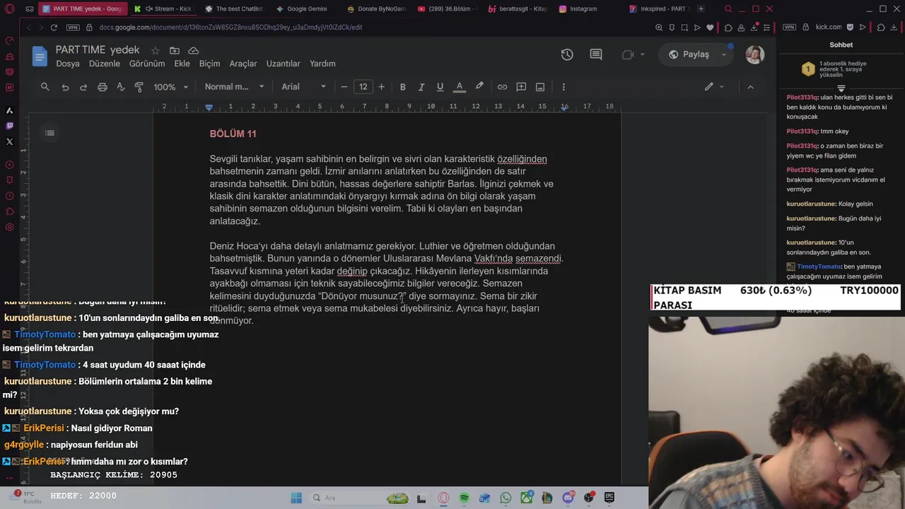The image size is (905, 509).
Task: Open Discord from the taskbar
Action: pyautogui.click(x=568, y=498)
